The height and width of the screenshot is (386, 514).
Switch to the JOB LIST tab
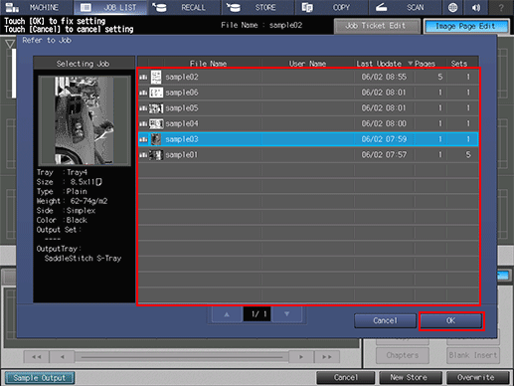(110, 7)
